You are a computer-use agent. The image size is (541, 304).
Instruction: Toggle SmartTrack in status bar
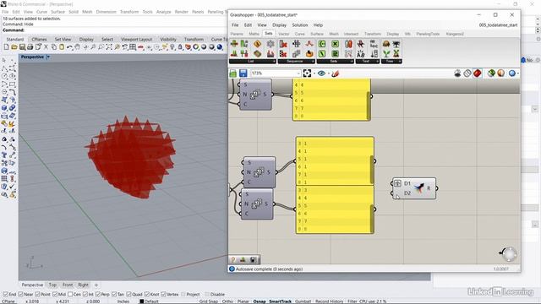click(280, 301)
